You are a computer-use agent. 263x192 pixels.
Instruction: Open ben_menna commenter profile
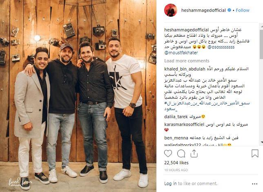tap(176, 138)
